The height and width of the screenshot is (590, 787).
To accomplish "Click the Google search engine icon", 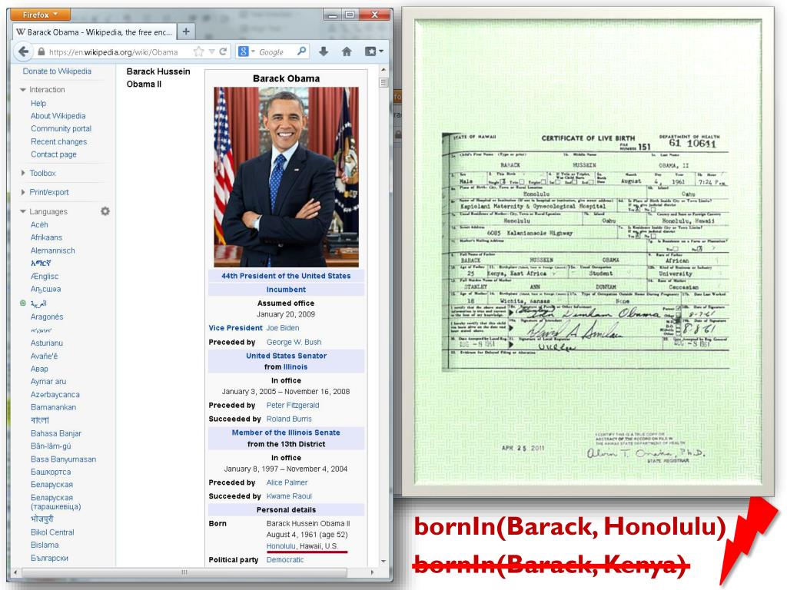I will (x=244, y=51).
